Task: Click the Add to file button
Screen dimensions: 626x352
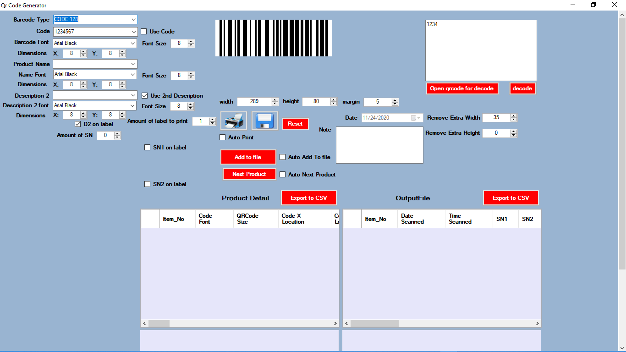Action: pyautogui.click(x=248, y=157)
